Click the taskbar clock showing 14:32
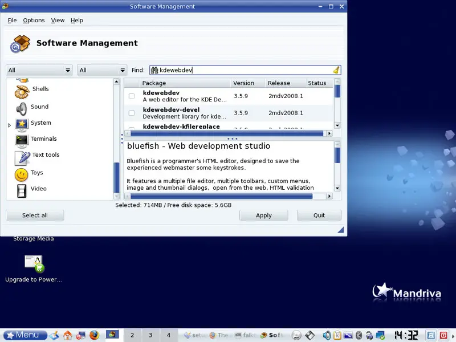 click(x=406, y=335)
